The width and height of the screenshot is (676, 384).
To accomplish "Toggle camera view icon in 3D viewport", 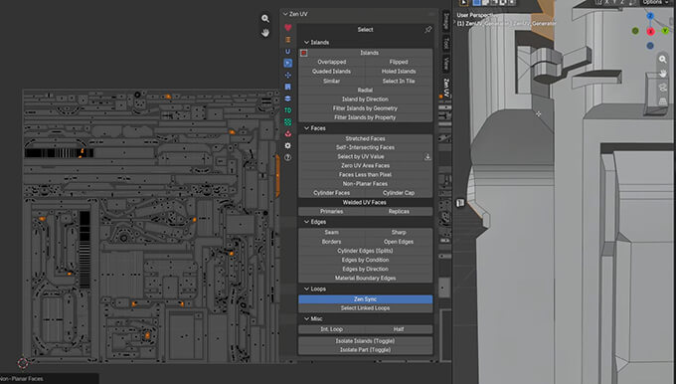I will coord(663,88).
